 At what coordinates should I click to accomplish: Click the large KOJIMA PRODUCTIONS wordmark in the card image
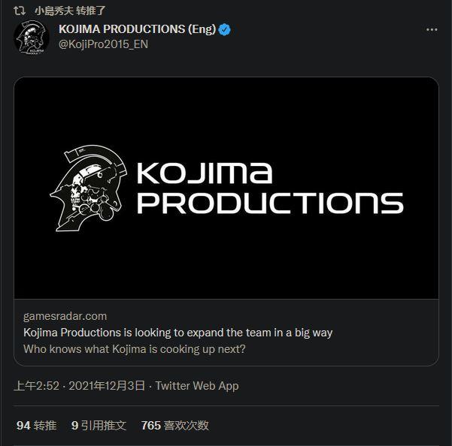(x=268, y=188)
